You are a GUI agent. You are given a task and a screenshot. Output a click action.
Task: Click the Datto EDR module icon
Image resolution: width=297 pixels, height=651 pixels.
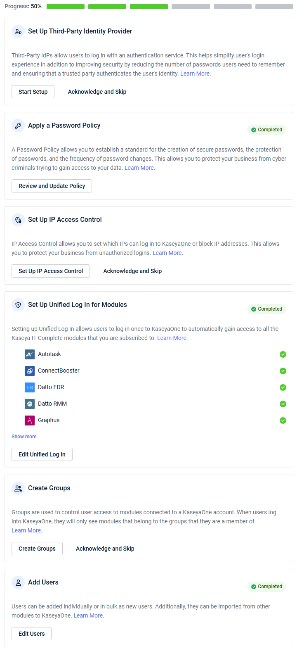click(30, 387)
